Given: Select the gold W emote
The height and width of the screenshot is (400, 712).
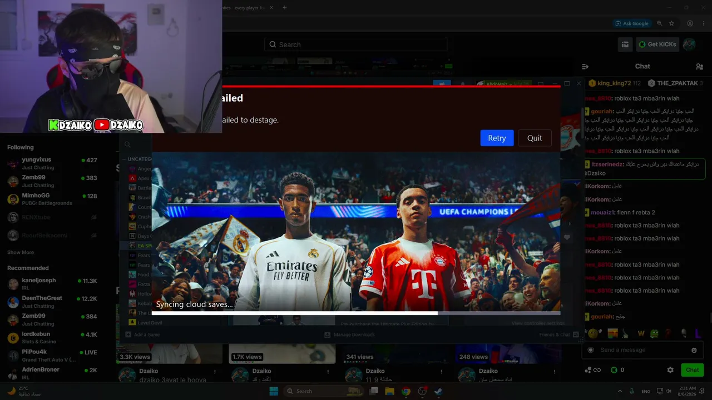Looking at the screenshot, I should point(641,333).
